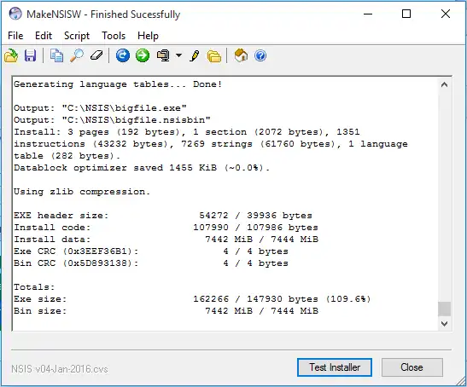Click the 'Totals:' log line
The image size is (467, 387).
click(34, 287)
